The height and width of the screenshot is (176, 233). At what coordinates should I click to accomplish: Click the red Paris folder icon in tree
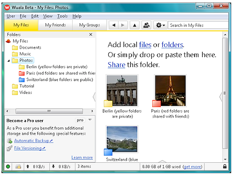tap(22, 73)
